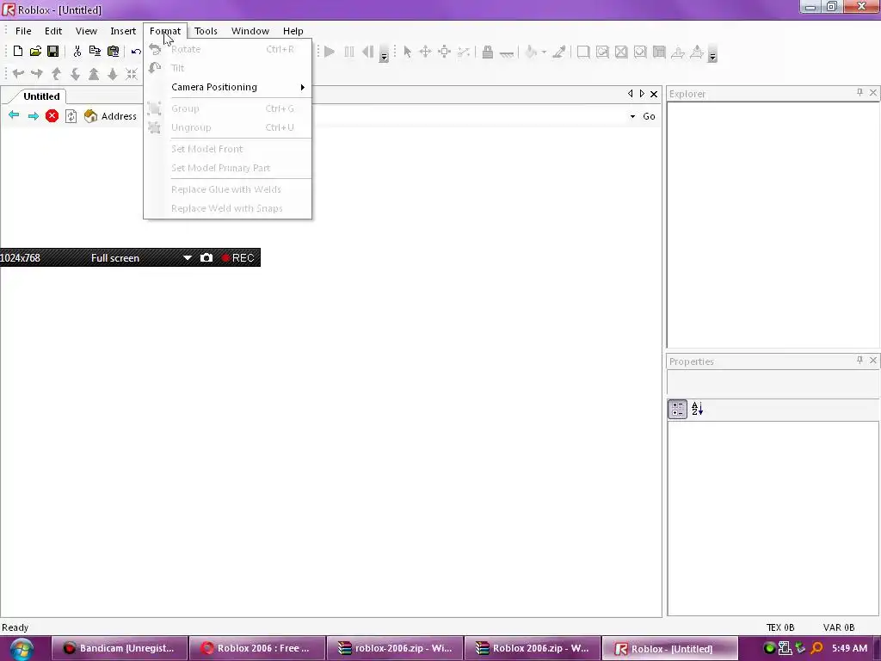Expand the Camera Positioning submenu
This screenshot has width=881, height=661.
pyautogui.click(x=227, y=87)
